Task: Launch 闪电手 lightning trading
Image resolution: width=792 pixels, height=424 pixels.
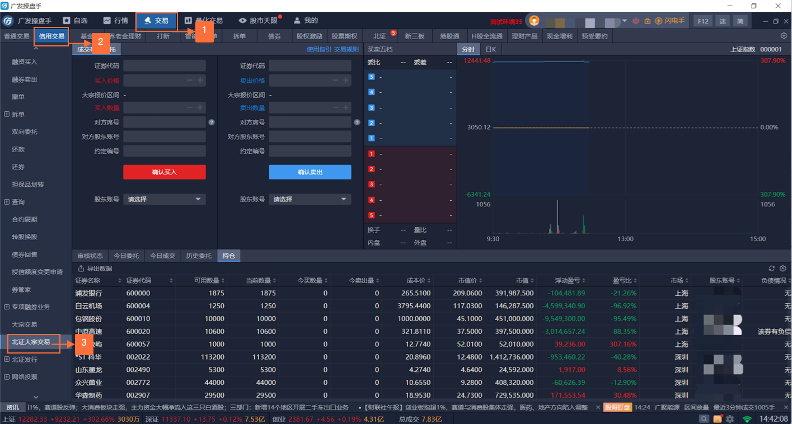Action: (x=670, y=21)
